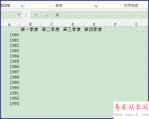Select column F header
Screen dimensions: 149x119
115,24
